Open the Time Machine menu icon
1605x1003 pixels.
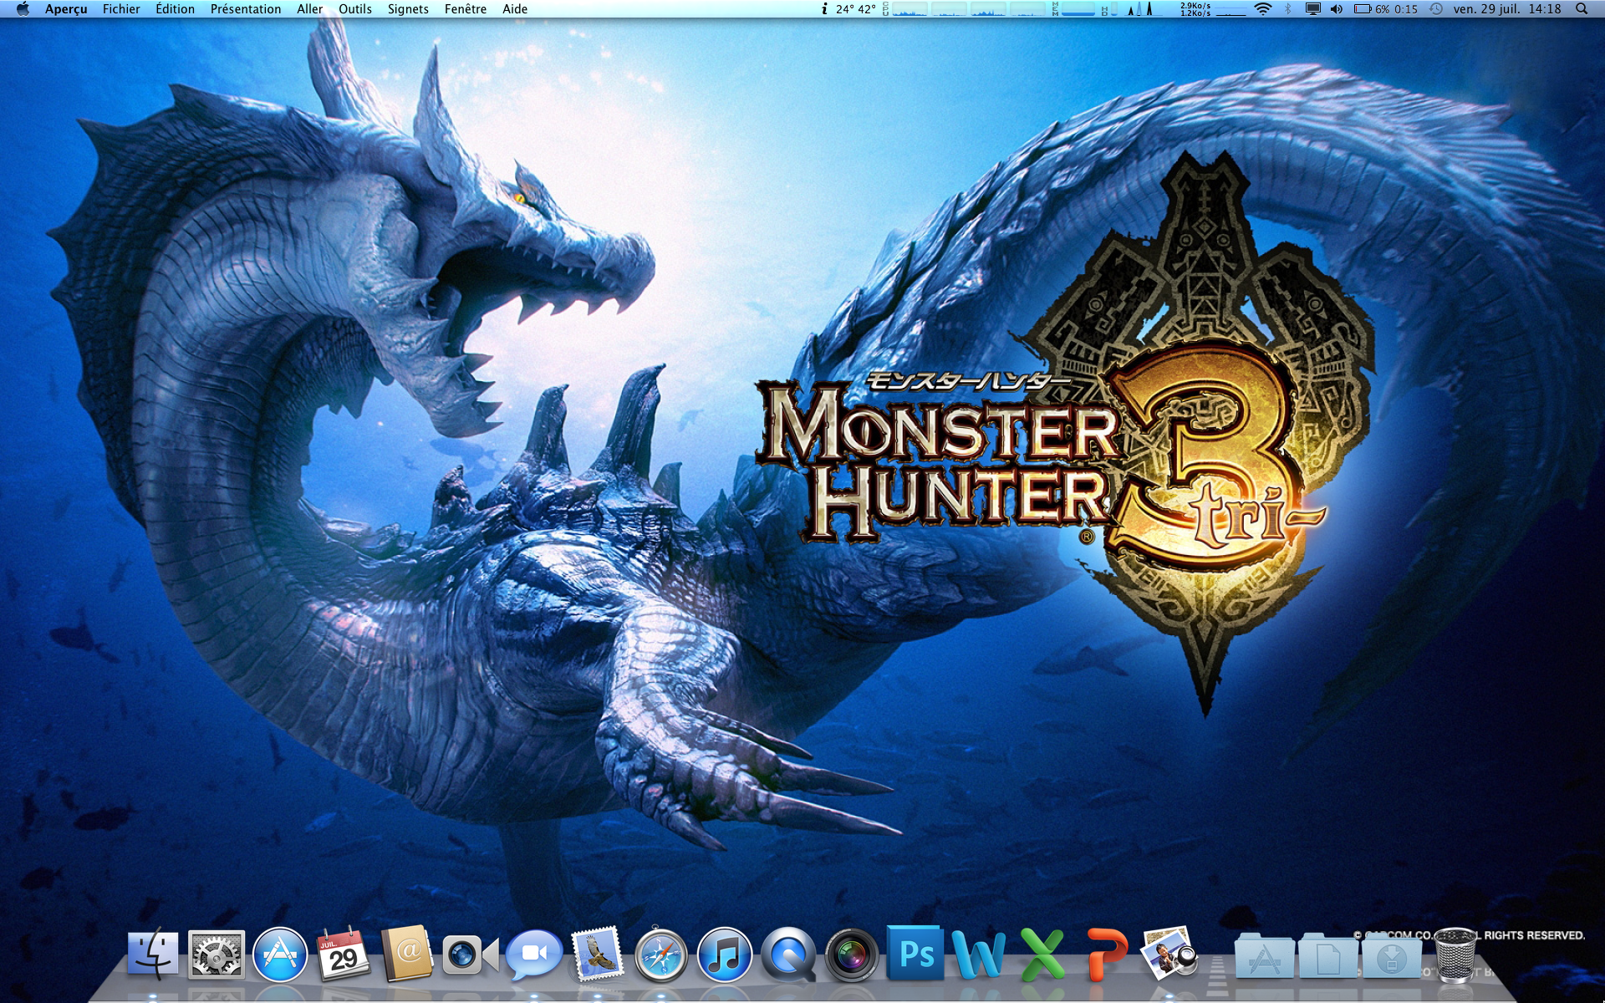[x=1436, y=9]
